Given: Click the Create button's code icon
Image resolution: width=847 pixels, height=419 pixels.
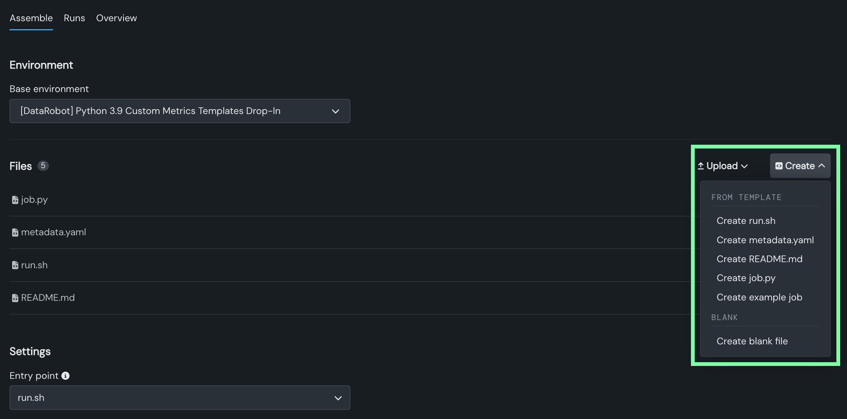Looking at the screenshot, I should pos(779,166).
